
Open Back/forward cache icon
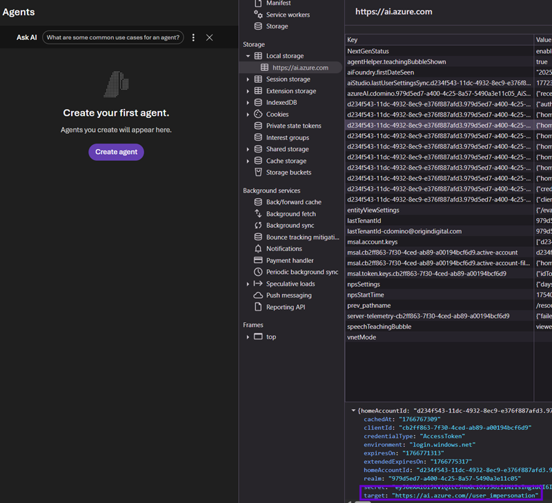click(258, 202)
